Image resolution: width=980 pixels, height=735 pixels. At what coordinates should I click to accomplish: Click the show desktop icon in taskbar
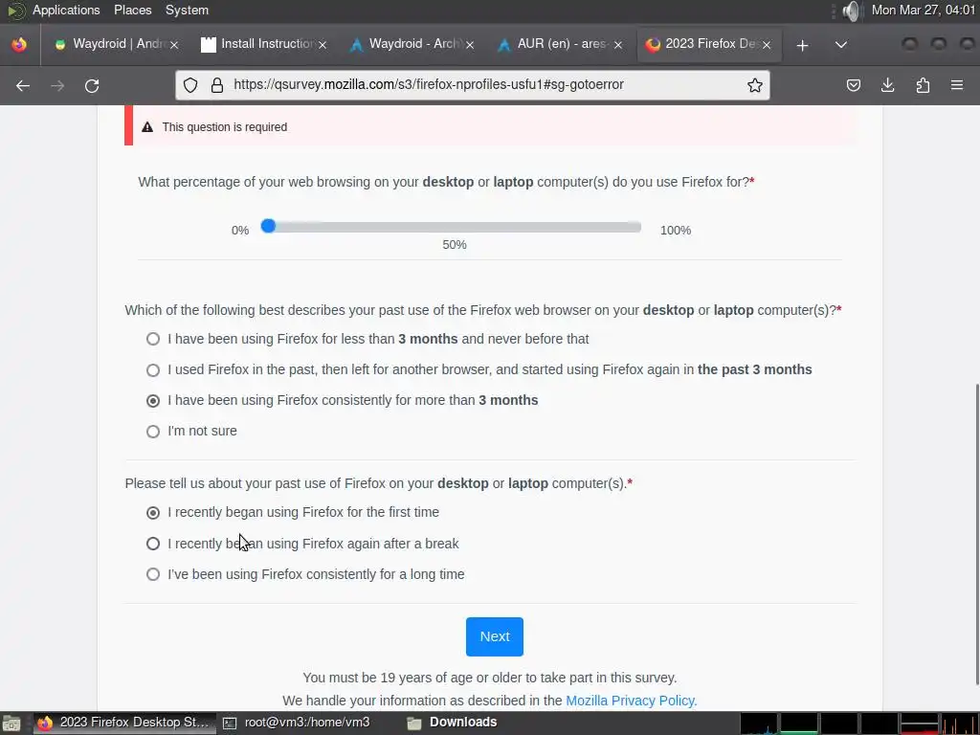tap(11, 724)
